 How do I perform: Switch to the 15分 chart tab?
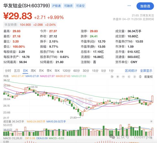coord(95,71)
